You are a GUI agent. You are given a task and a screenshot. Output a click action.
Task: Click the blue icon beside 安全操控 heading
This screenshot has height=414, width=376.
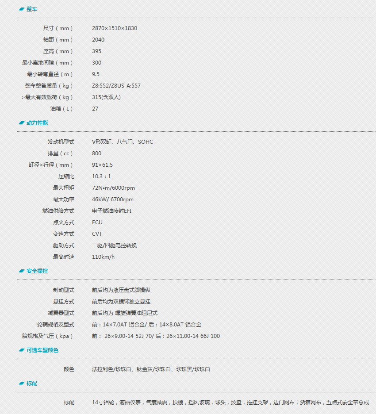point(21,271)
